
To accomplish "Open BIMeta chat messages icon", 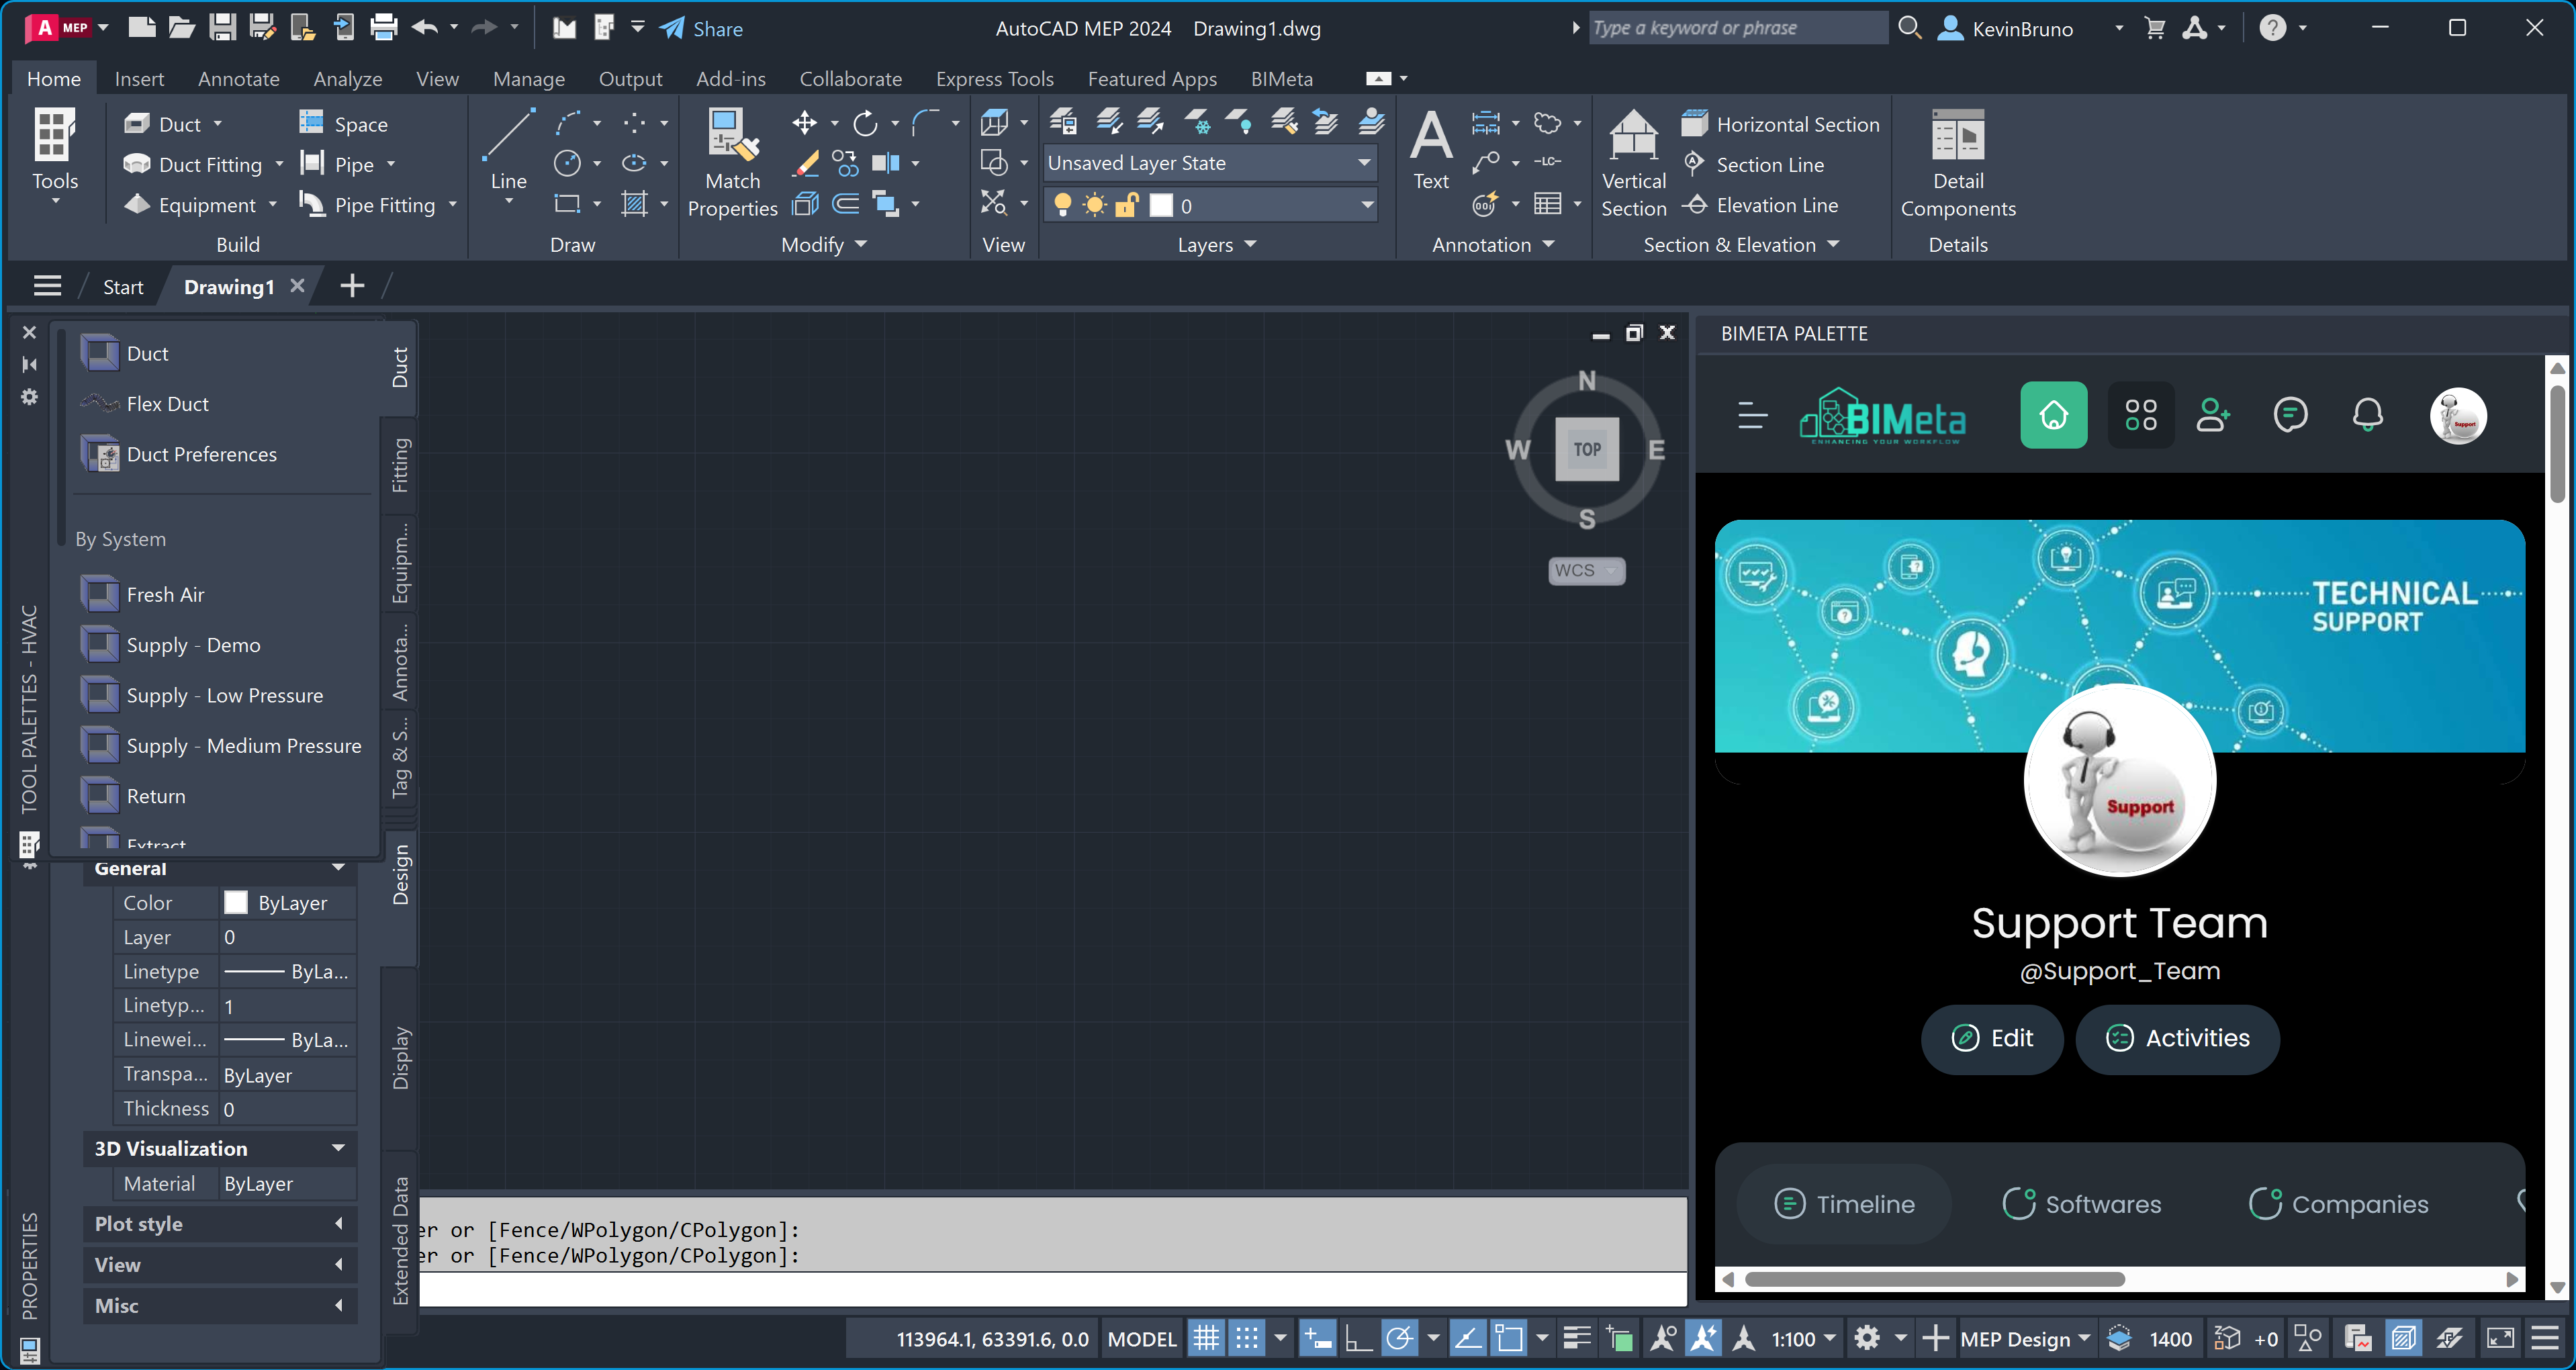I will tap(2290, 415).
